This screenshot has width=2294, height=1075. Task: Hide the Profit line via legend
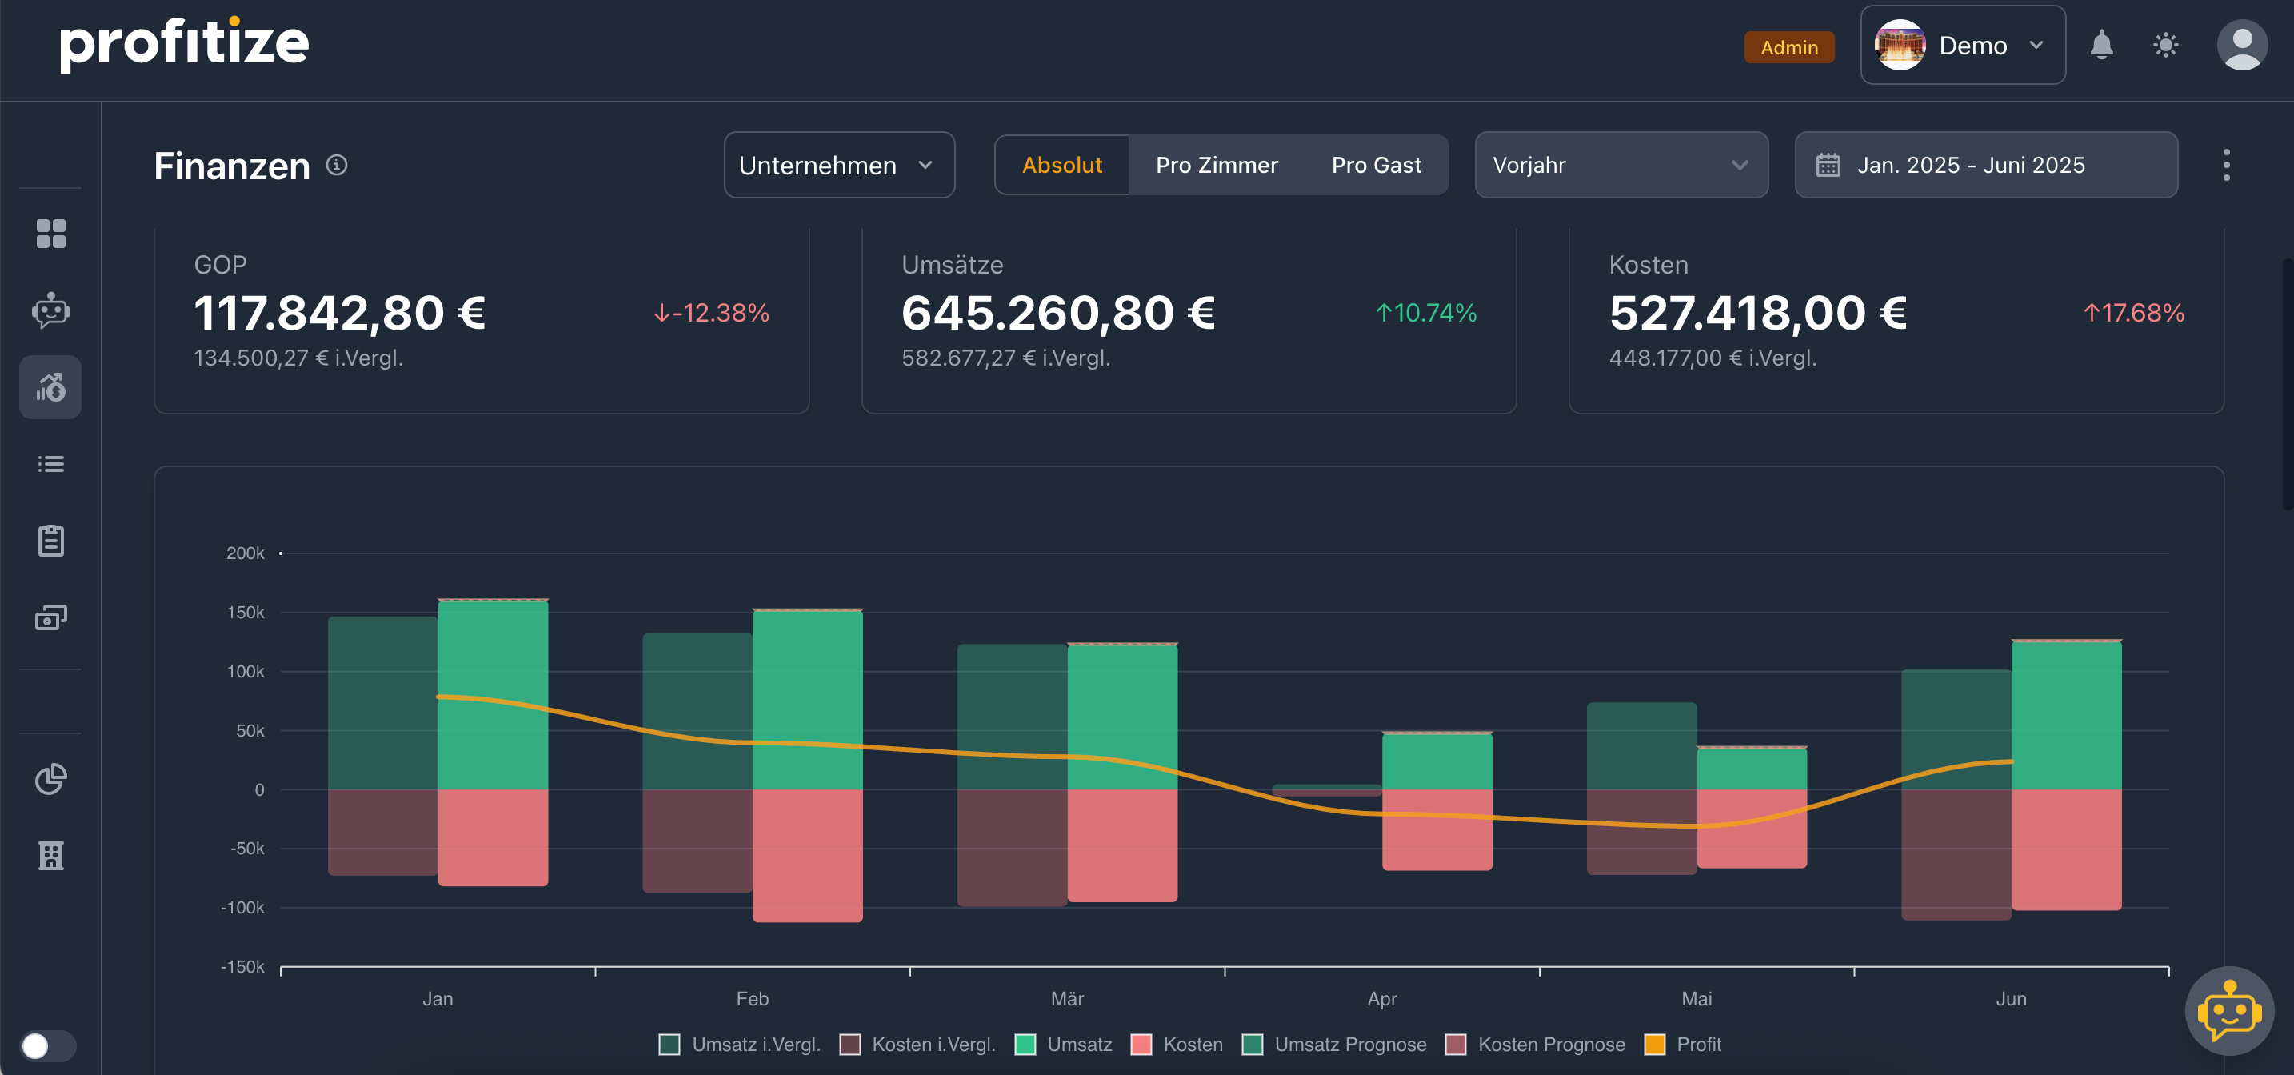[1682, 1045]
